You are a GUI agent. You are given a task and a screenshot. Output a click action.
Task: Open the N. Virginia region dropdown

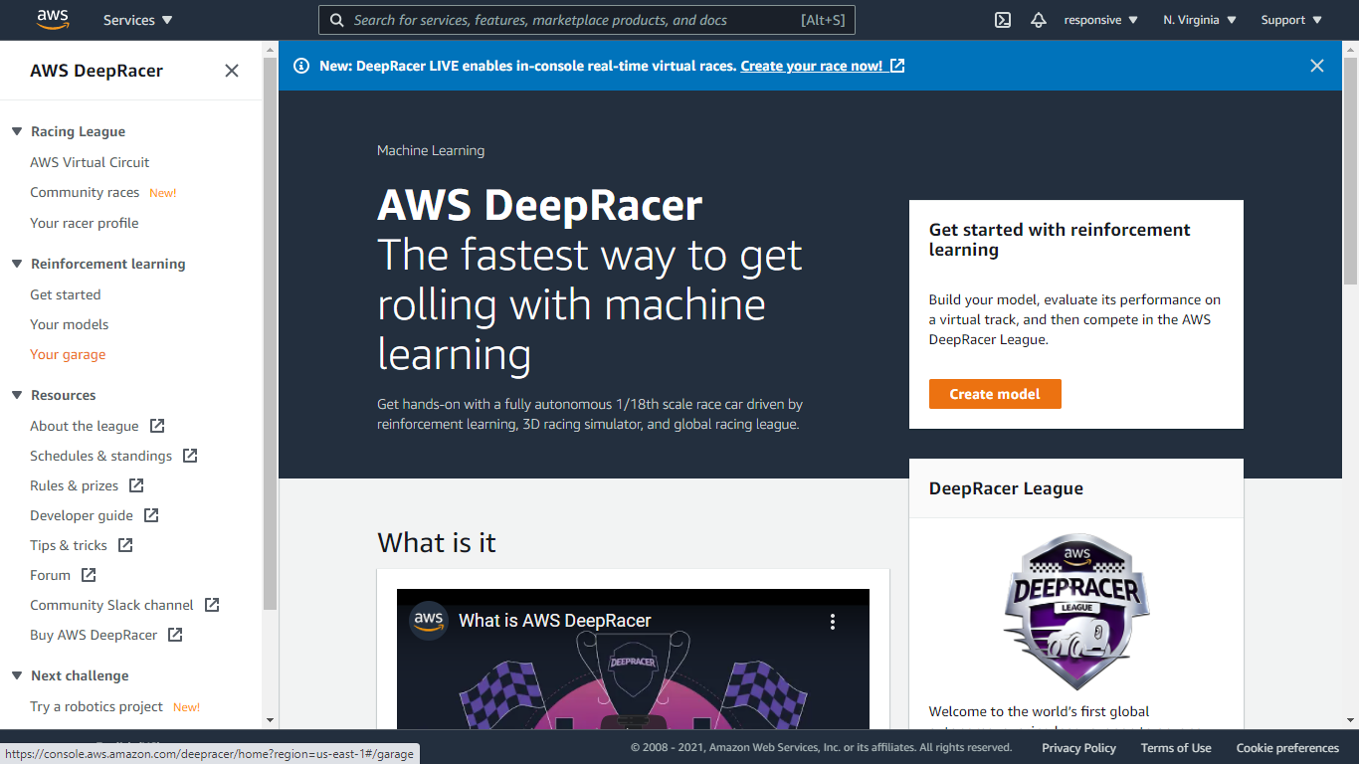pos(1200,20)
